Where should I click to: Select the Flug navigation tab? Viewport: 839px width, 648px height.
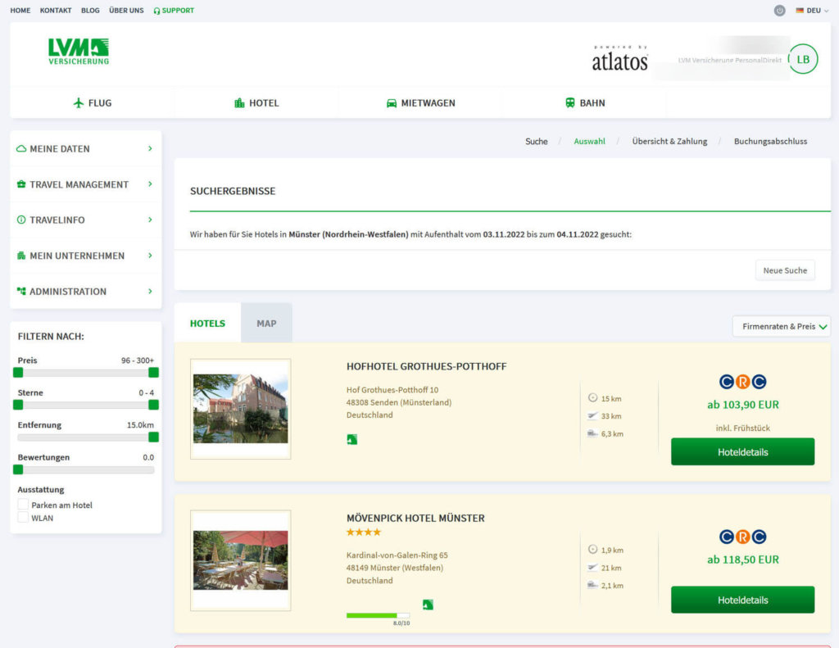(92, 103)
